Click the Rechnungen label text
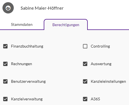This screenshot has width=129, height=105. pyautogui.click(x=21, y=64)
